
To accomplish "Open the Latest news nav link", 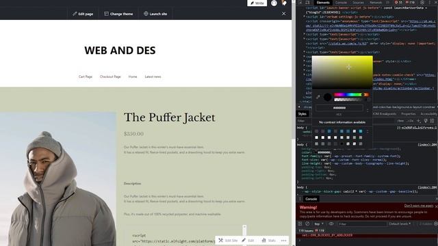I will pyautogui.click(x=153, y=77).
